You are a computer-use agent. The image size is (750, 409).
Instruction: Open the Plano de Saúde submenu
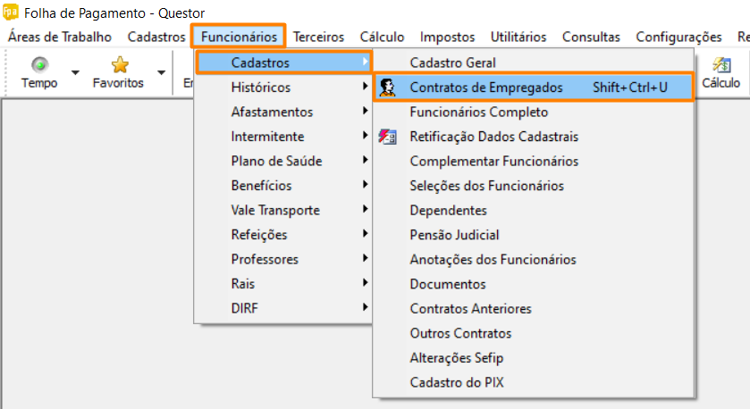pyautogui.click(x=277, y=162)
